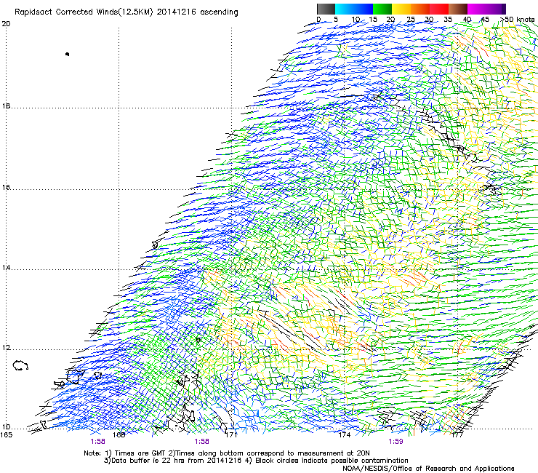The image size is (538, 473).
Task: Click the round atoll outline near 165E
Action: pos(20,365)
